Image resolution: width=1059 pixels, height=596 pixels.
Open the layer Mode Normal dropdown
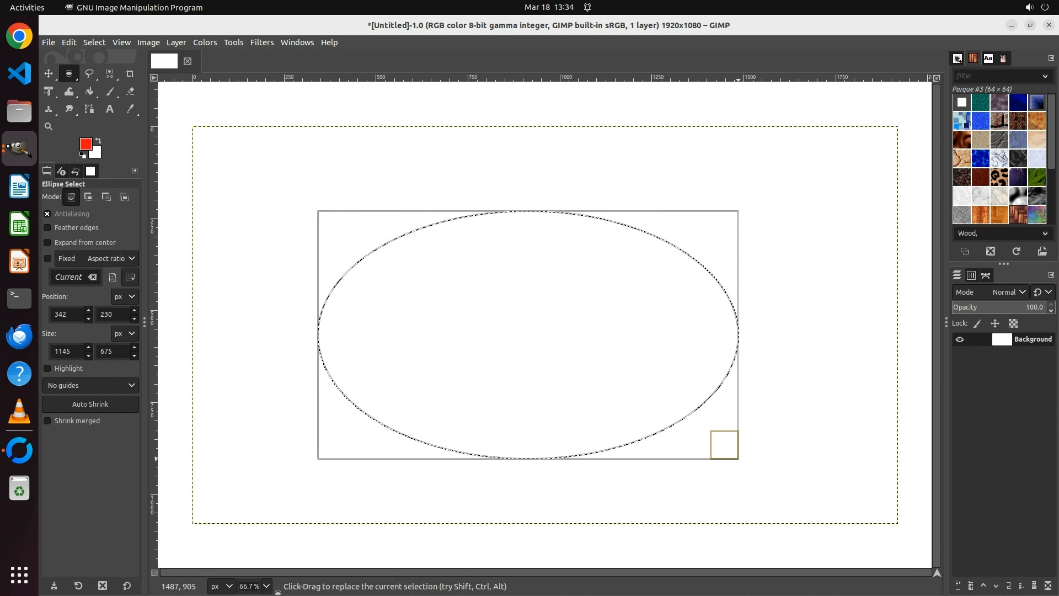(x=1009, y=292)
